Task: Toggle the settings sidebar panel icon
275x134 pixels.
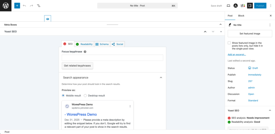Action: [x=250, y=6]
